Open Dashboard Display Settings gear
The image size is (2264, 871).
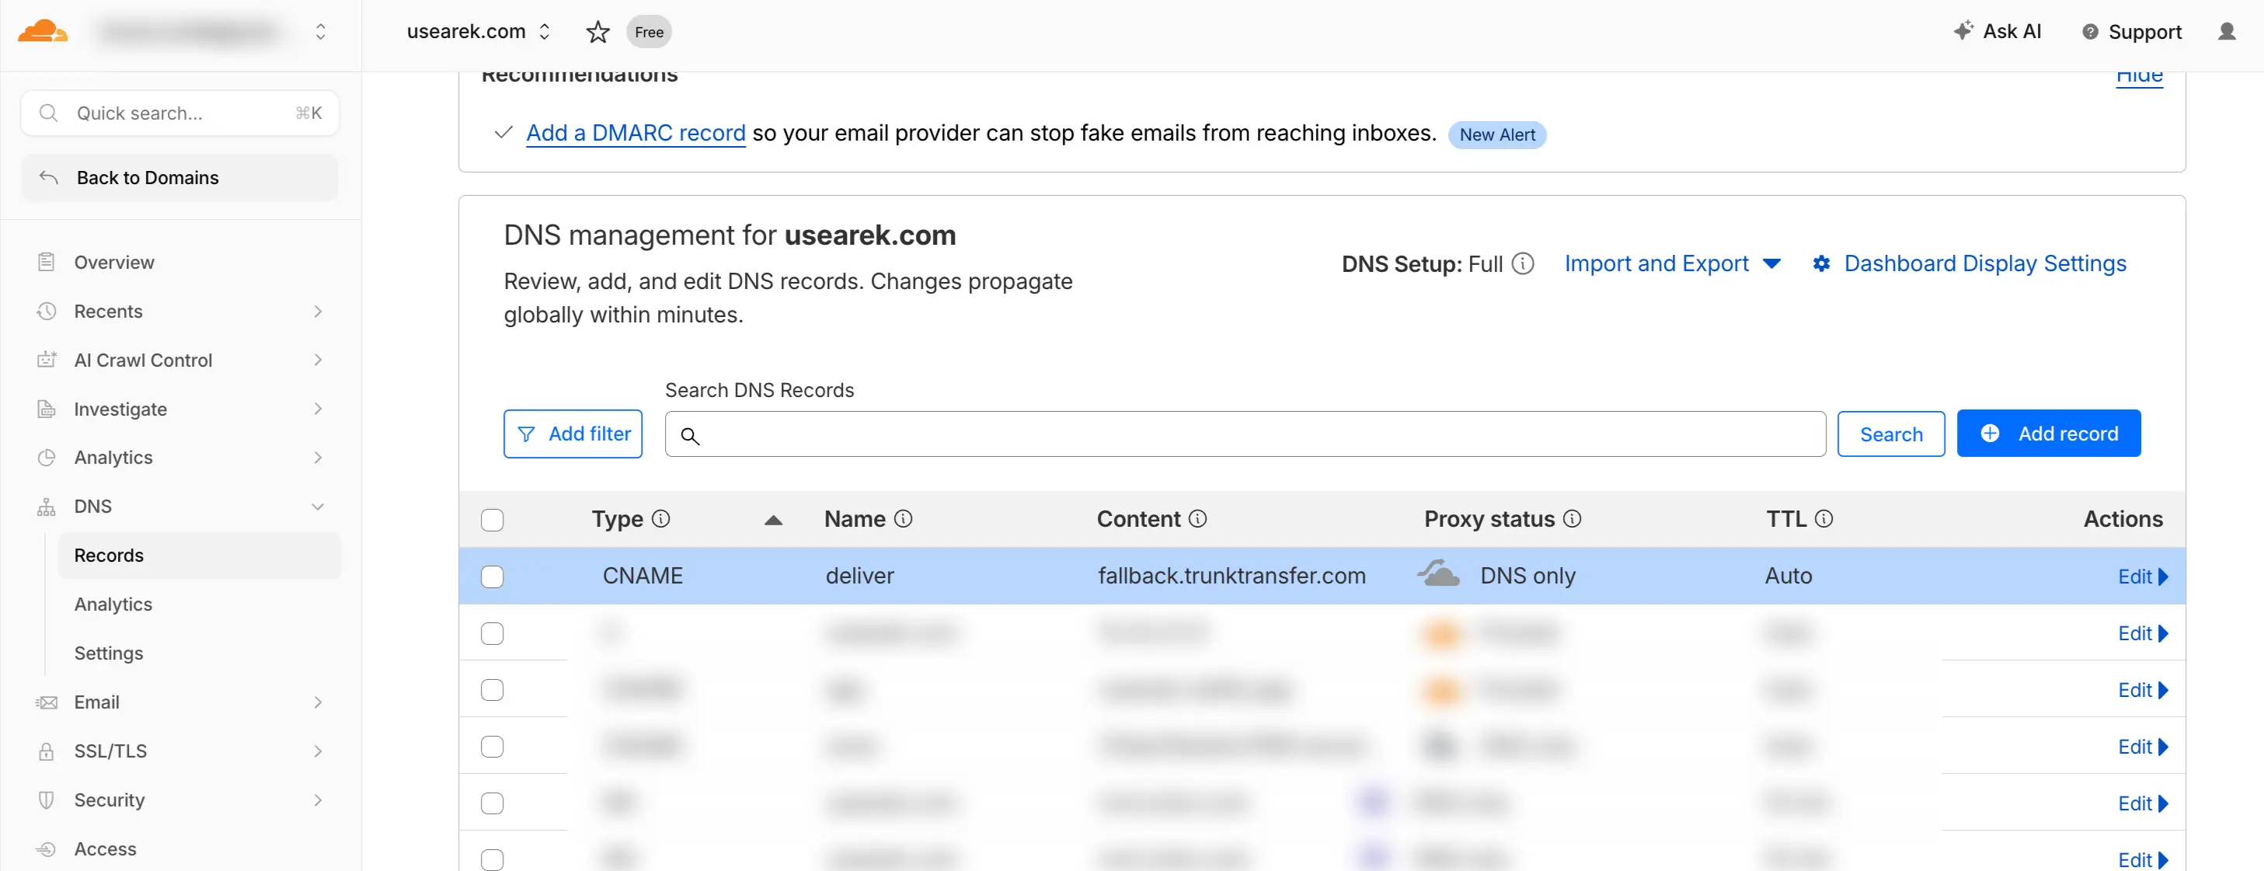click(1821, 263)
